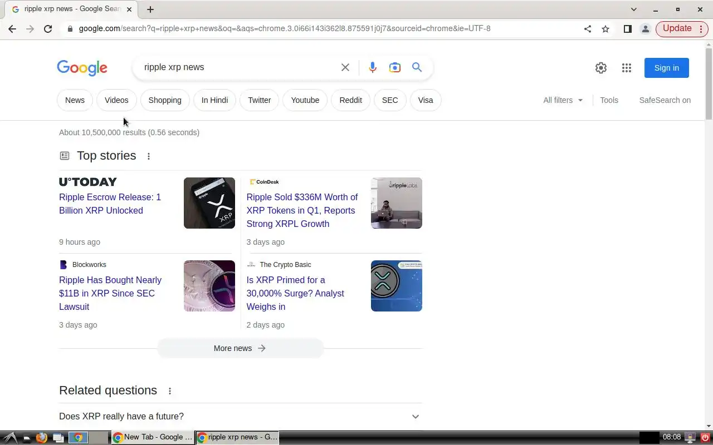Click the U.Today source logo

88,182
